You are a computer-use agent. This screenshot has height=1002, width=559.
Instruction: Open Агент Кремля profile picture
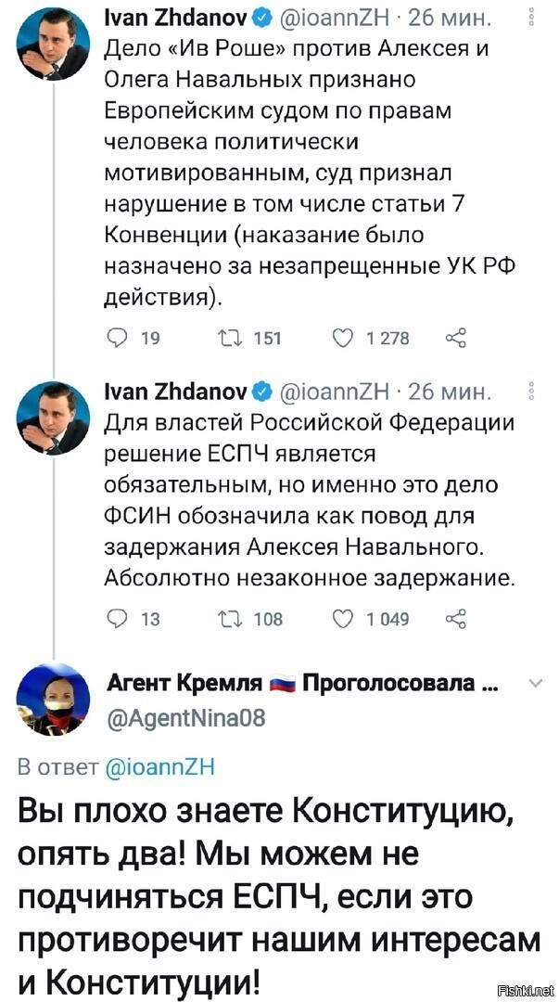pos(53,700)
